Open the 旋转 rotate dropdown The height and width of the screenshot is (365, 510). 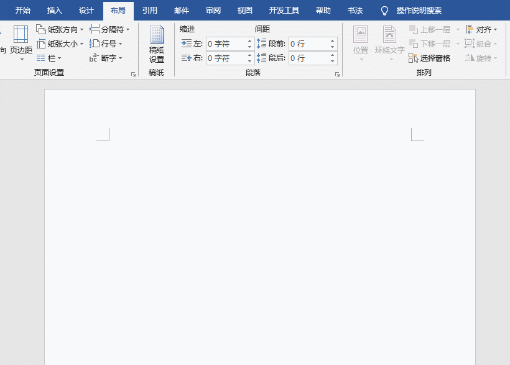(x=482, y=58)
